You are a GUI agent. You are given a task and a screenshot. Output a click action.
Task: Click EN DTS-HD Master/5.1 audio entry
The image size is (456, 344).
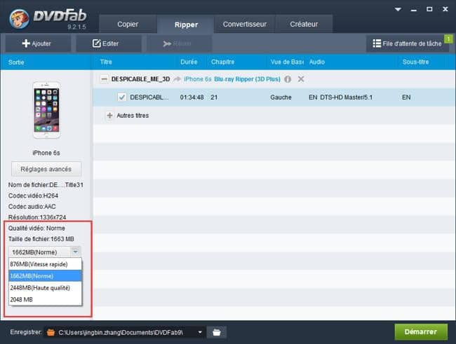pyautogui.click(x=340, y=97)
